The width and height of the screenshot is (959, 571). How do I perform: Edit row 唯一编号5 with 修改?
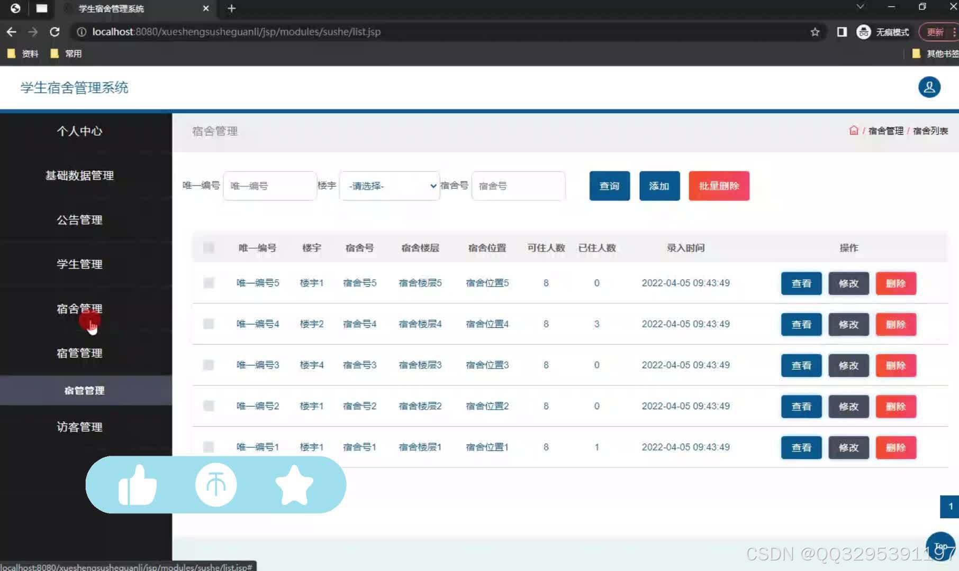(848, 283)
